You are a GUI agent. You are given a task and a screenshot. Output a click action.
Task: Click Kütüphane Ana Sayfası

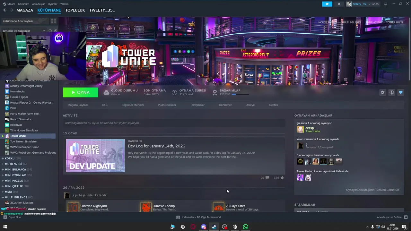pos(24,21)
